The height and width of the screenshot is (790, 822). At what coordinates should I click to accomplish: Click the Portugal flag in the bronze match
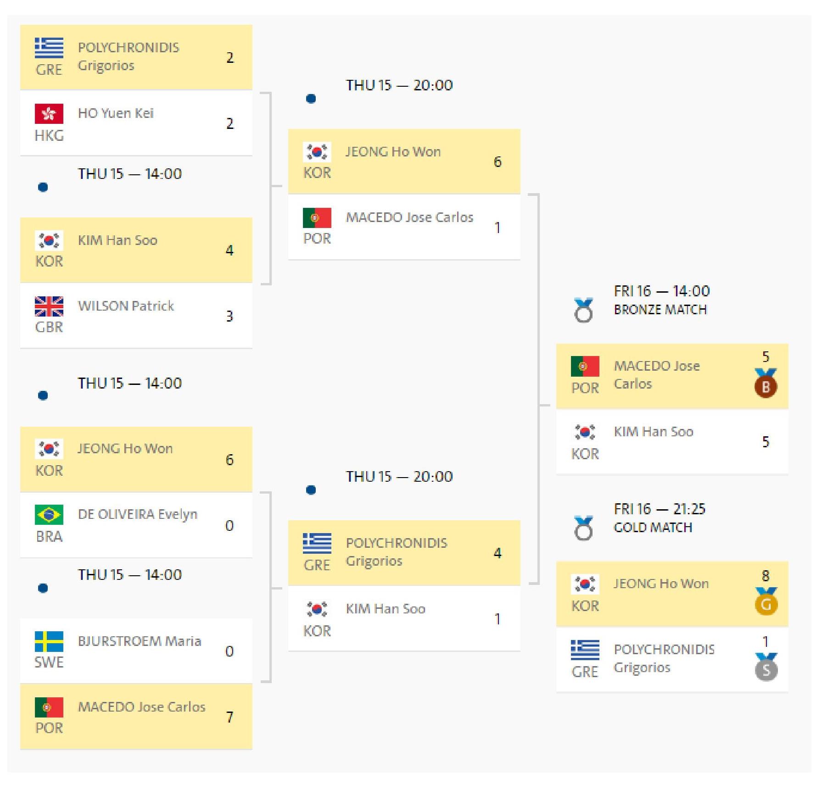point(585,366)
